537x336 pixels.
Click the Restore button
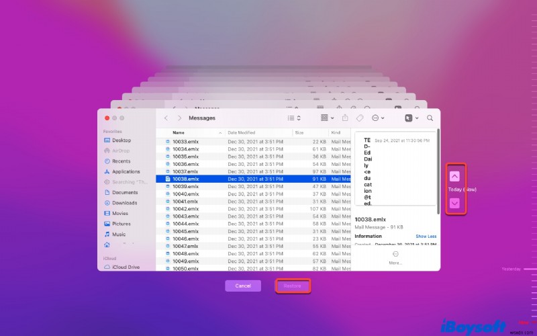point(293,286)
